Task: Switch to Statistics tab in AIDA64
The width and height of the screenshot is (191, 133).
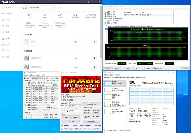Action: click(x=149, y=26)
